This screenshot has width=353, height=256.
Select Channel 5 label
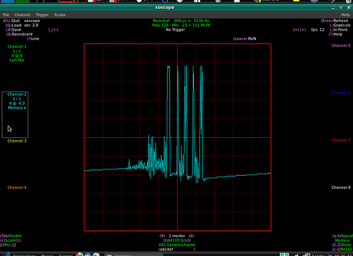click(341, 46)
